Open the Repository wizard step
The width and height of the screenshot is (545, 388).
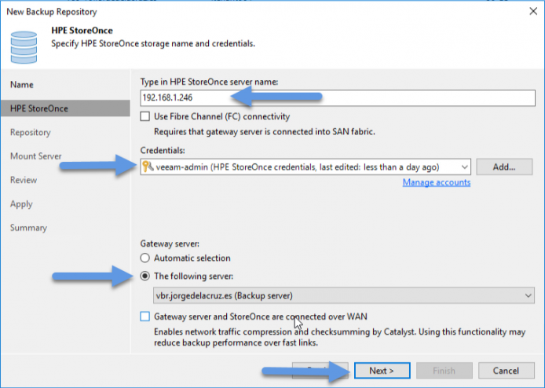coord(31,133)
